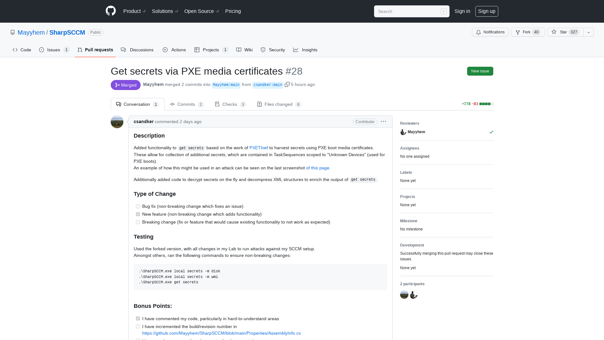Open the PXEThief link
This screenshot has width=604, height=340.
[x=259, y=148]
